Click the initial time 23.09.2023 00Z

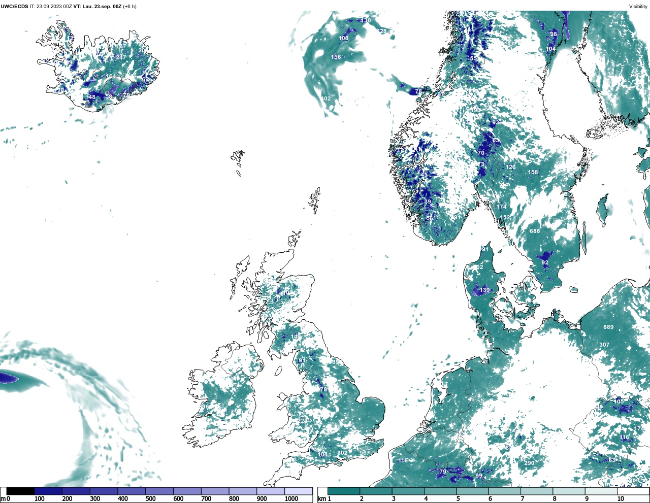pos(54,7)
